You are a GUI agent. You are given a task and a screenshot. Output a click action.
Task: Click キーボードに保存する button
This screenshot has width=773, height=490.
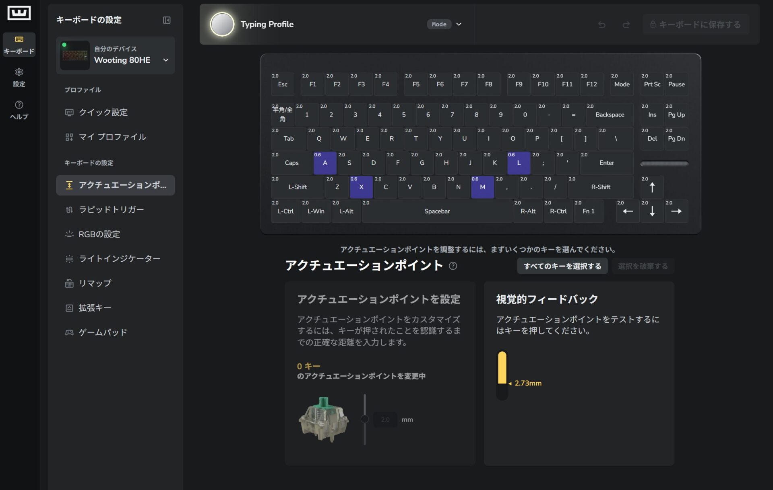coord(696,25)
